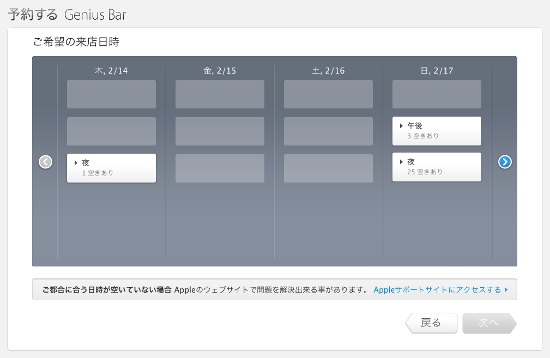Screen dimensions: 550x358
Task: Click the ご都合に合う日時が空いていない場合 notice text
Action: point(107,290)
